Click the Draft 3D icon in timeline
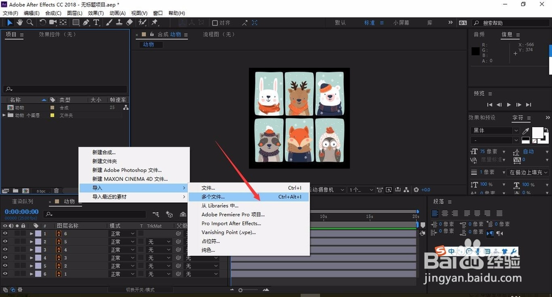 [x=169, y=214]
